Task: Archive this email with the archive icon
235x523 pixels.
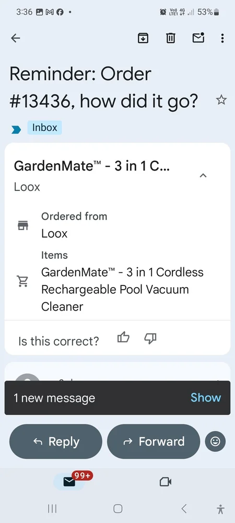Action: pyautogui.click(x=143, y=38)
